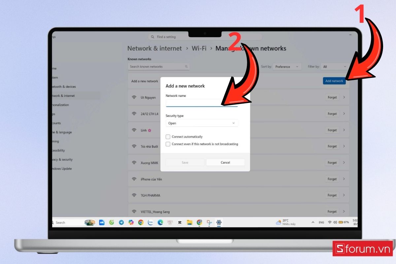Viewport: 396px width, 264px height.
Task: Click the Wi-Fi icon beside Xuong MMK
Action: pyautogui.click(x=134, y=163)
